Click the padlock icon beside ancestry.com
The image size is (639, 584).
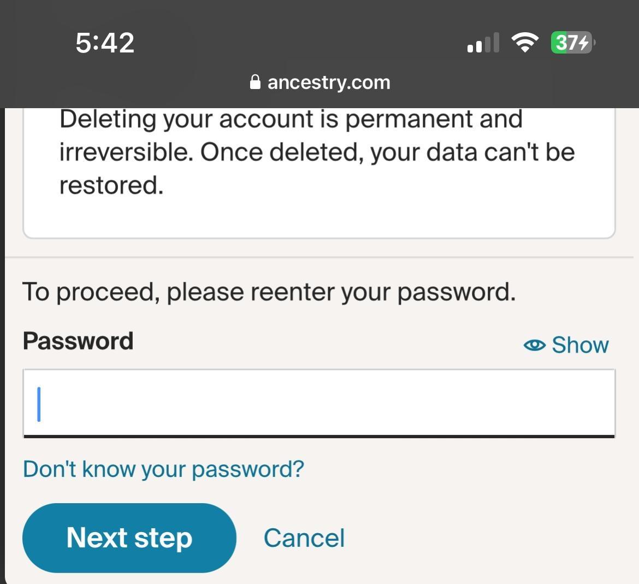point(255,82)
